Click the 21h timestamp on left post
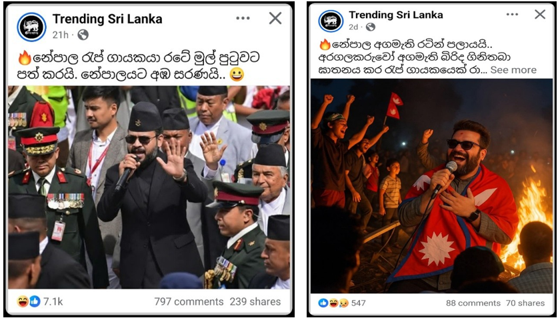 [60, 35]
